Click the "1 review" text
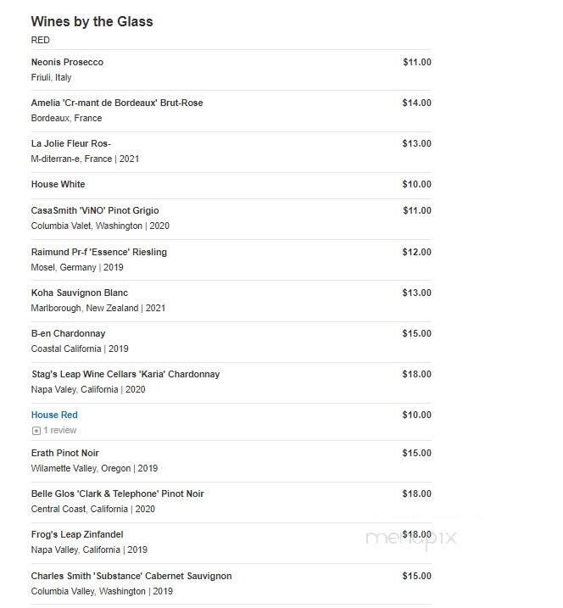 coord(60,431)
